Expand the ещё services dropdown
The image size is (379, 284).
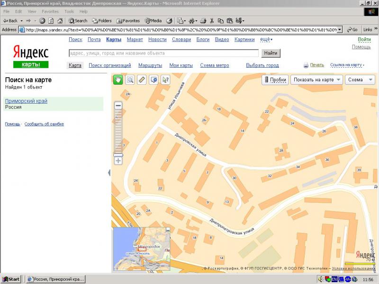pos(266,39)
